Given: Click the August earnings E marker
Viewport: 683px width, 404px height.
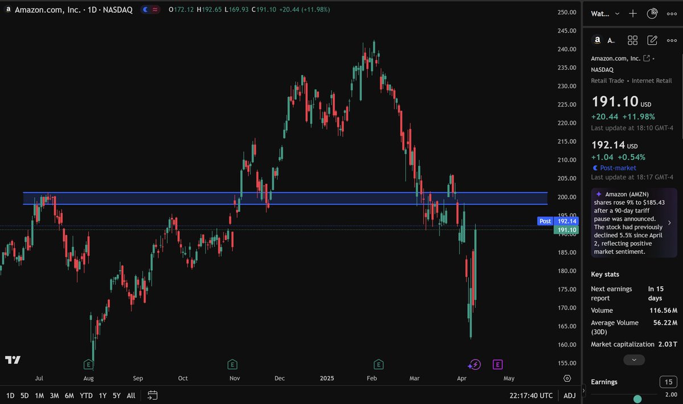Looking at the screenshot, I should (88, 364).
